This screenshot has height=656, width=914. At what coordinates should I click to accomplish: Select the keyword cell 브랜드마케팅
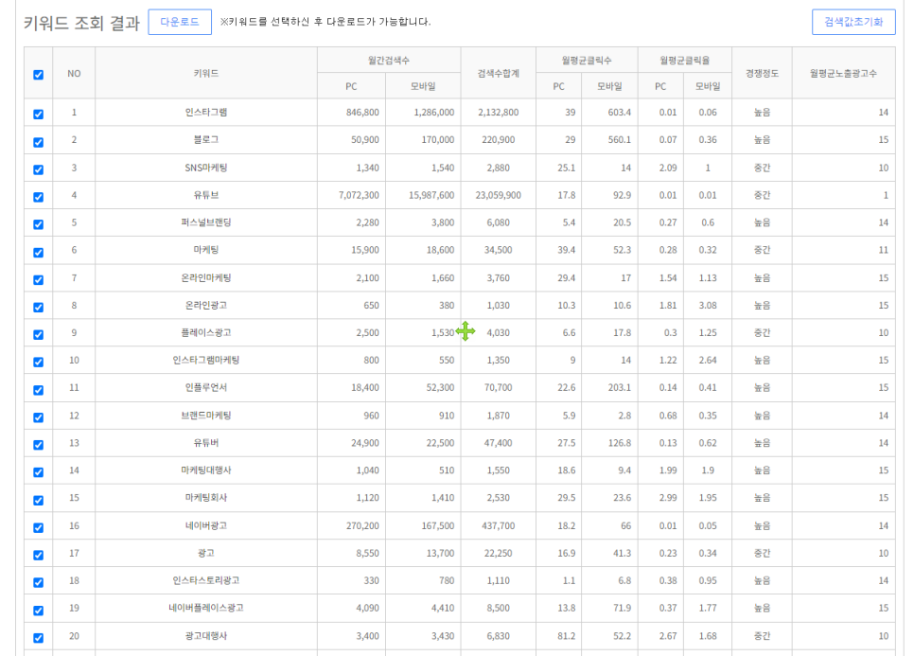click(x=206, y=416)
